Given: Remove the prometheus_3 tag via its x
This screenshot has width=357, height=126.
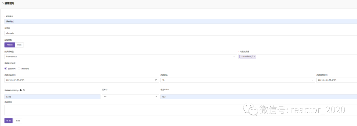Looking at the screenshot, I should pyautogui.click(x=255, y=57).
